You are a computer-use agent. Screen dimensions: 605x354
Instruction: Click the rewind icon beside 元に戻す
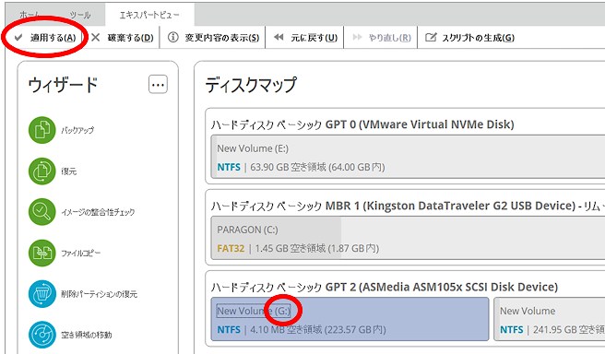click(279, 37)
